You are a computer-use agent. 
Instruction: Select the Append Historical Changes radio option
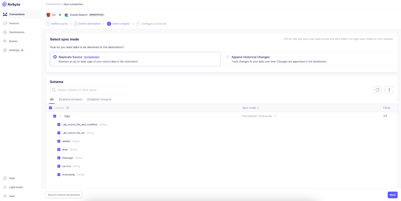pyautogui.click(x=228, y=57)
